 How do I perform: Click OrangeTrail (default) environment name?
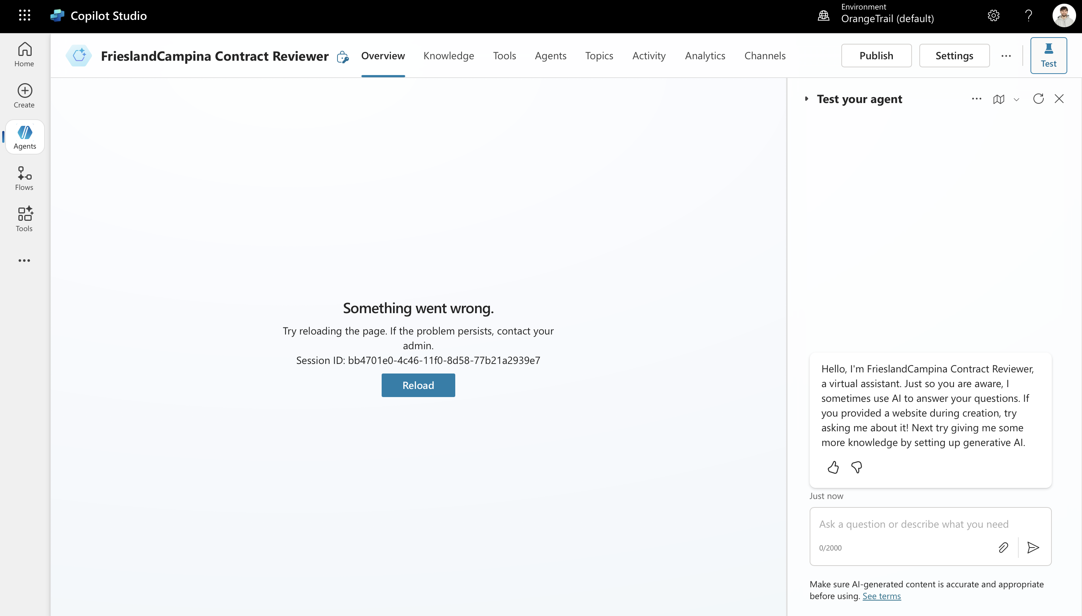[887, 19]
